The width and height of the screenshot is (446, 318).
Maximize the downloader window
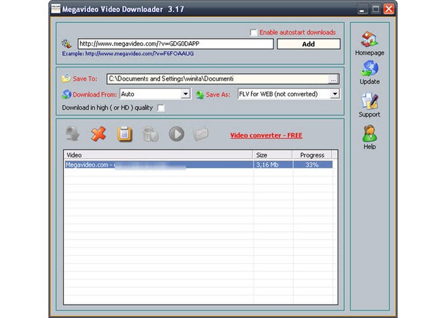pyautogui.click(x=375, y=9)
